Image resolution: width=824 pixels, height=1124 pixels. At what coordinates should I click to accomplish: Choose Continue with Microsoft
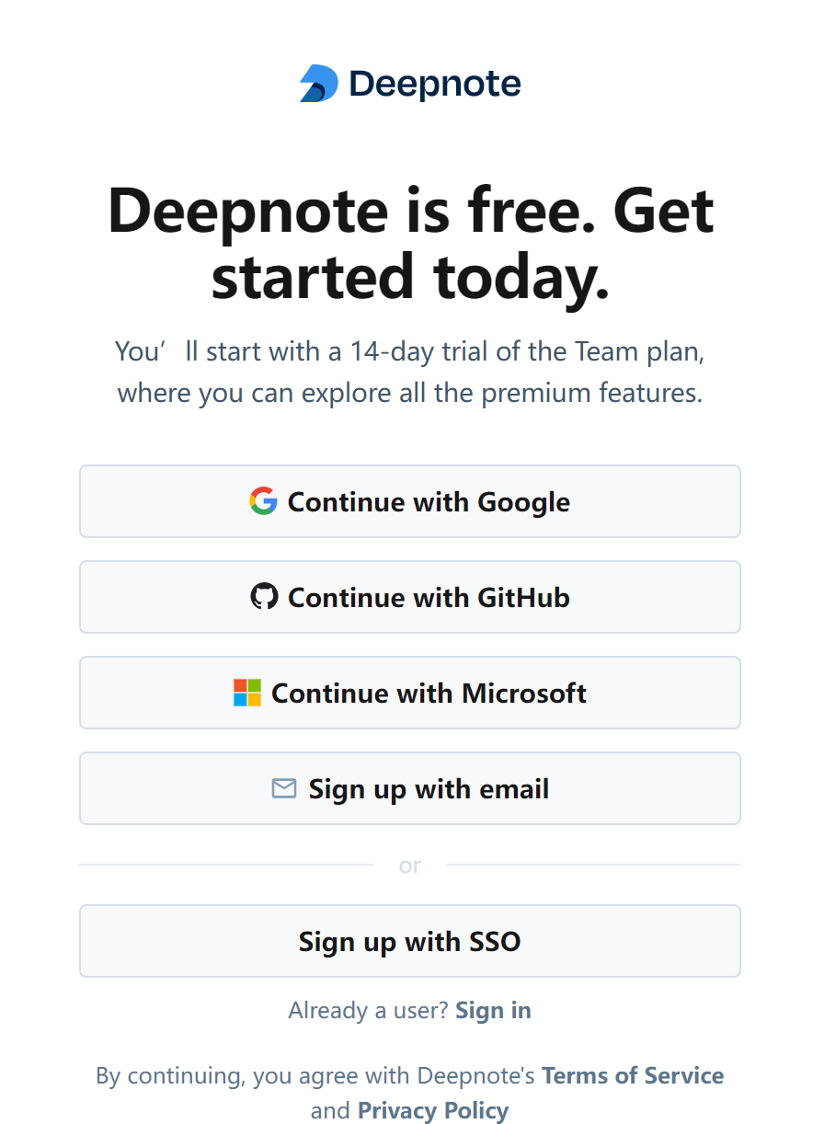410,693
